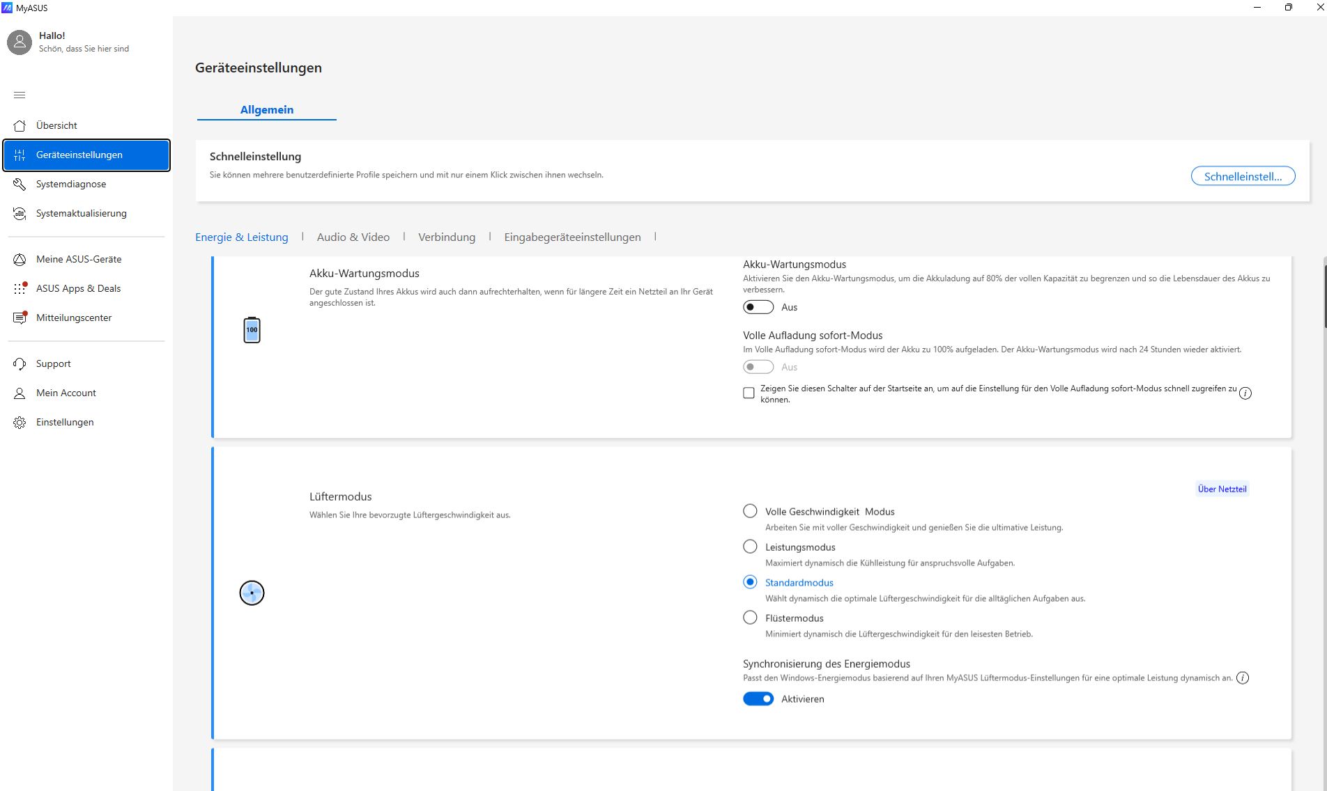Open Support headset icon
Image resolution: width=1327 pixels, height=791 pixels.
click(20, 363)
